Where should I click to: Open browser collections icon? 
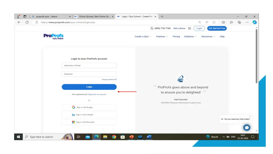[x=239, y=22]
